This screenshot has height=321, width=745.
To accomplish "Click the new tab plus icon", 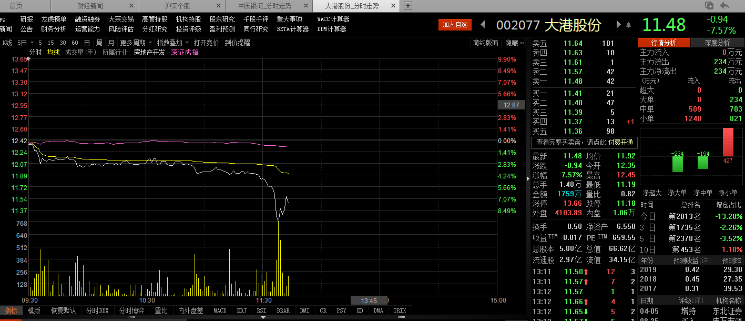I will pos(407,6).
